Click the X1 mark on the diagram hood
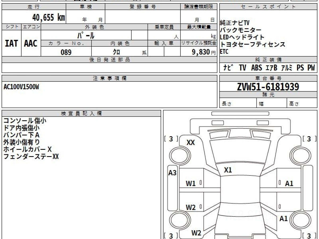The height and width of the screenshot is (239, 319). [x=228, y=170]
